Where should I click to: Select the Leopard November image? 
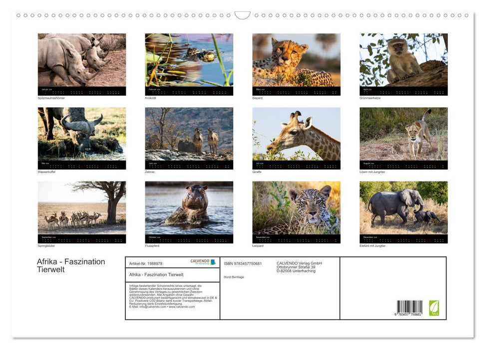tap(296, 209)
